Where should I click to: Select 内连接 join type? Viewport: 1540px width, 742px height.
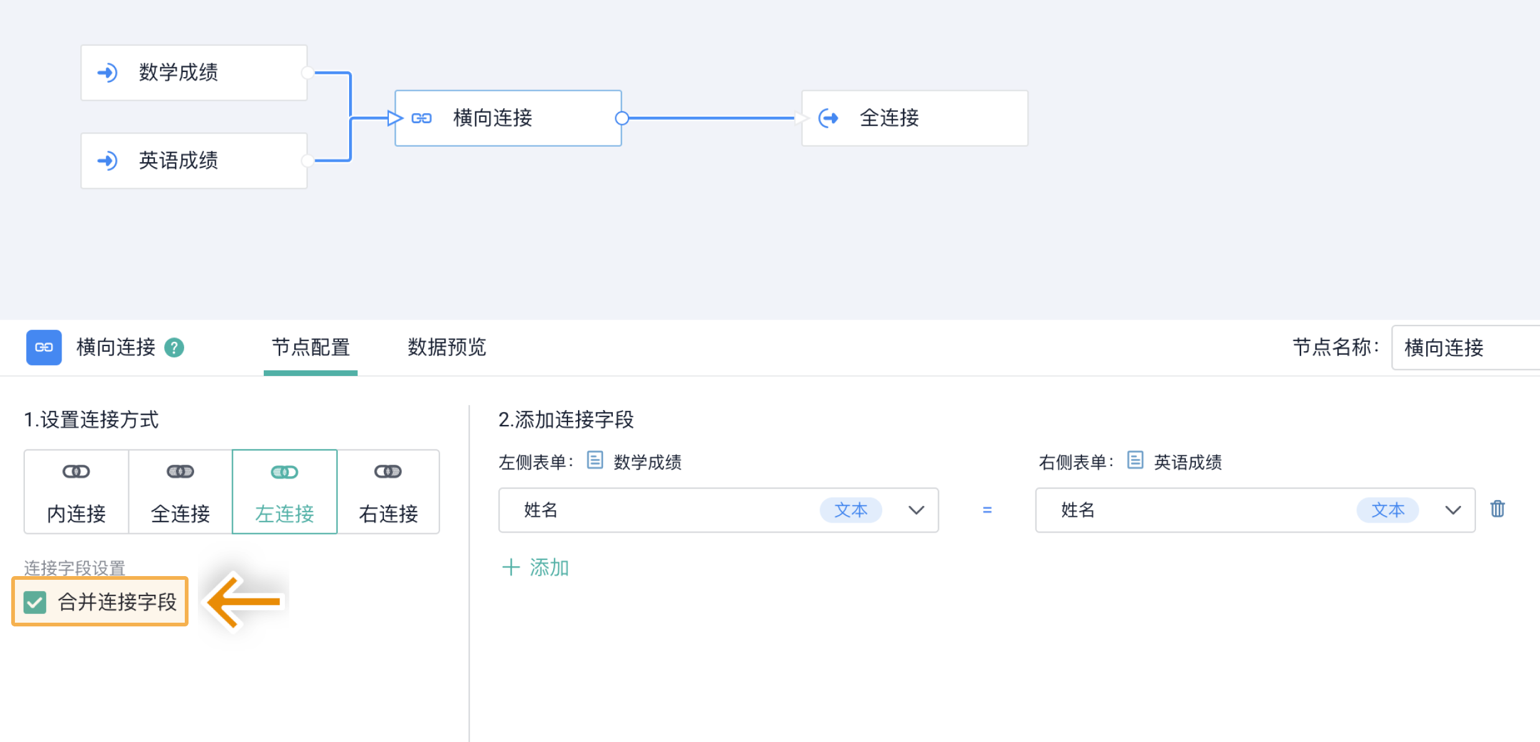coord(77,492)
